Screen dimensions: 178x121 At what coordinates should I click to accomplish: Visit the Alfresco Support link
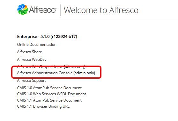pyautogui.click(x=32, y=81)
